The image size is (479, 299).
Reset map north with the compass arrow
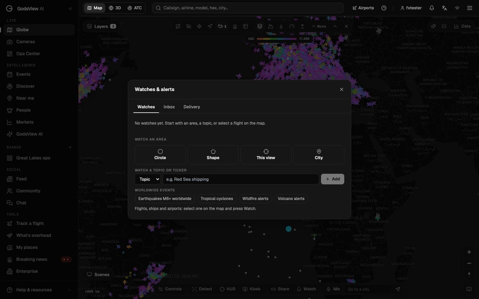pyautogui.click(x=469, y=274)
